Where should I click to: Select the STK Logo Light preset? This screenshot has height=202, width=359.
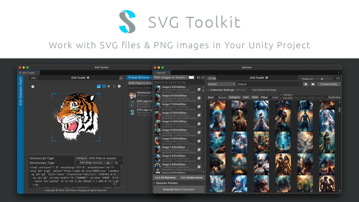pos(141,112)
